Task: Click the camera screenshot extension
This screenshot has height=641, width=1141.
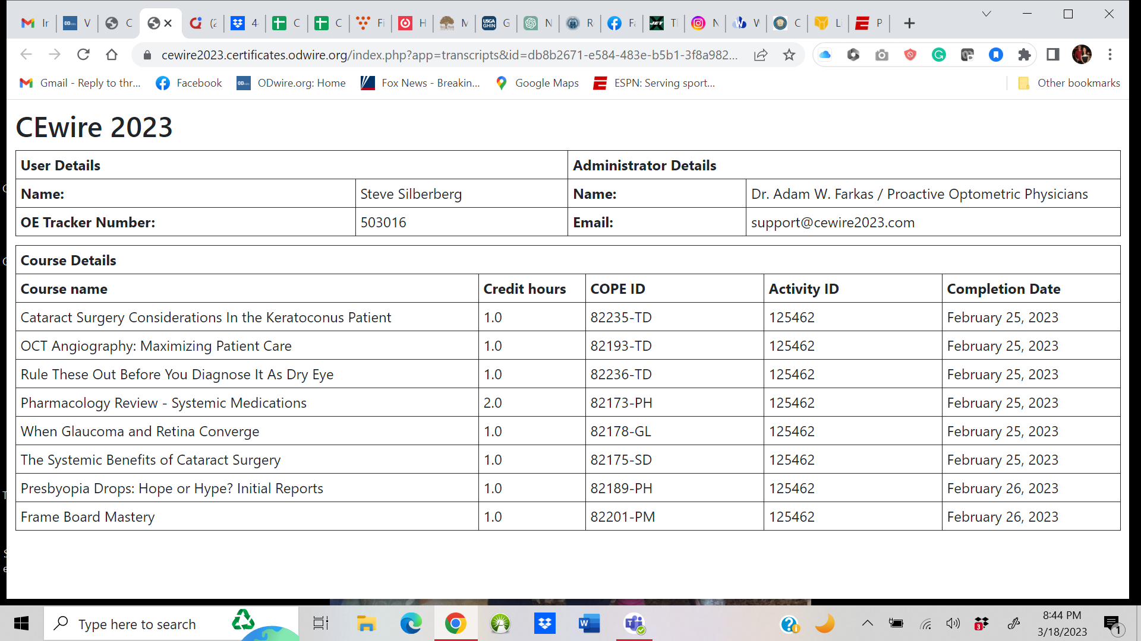Action: (882, 55)
